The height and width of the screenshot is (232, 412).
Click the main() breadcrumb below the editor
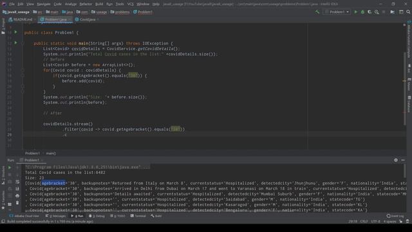coord(51,153)
